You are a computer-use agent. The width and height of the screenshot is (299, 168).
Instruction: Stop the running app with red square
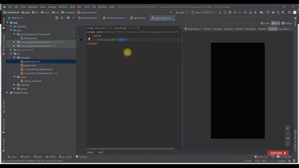pyautogui.click(x=256, y=13)
